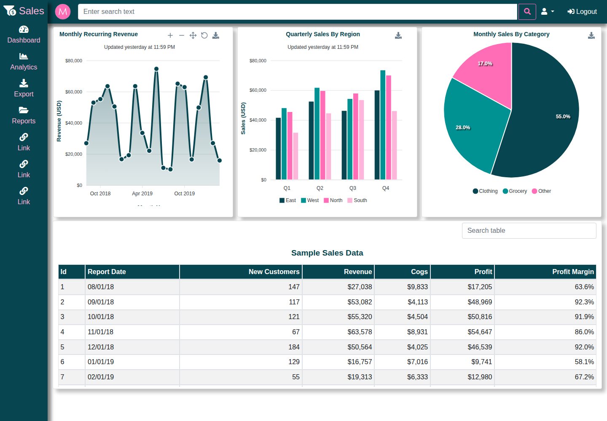Open Export from the sidebar

[24, 88]
